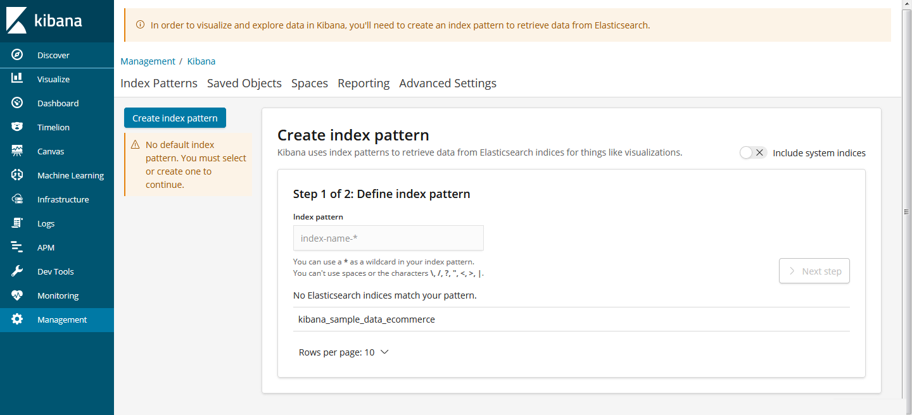Click the info icon in the top banner

(141, 25)
